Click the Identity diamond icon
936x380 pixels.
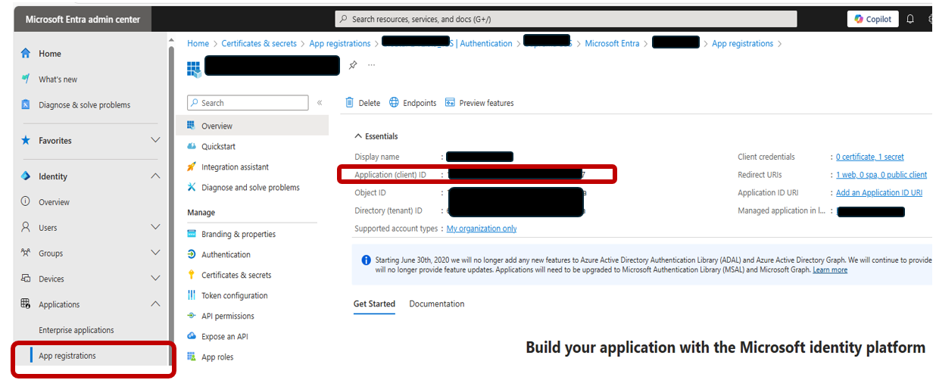[x=26, y=176]
